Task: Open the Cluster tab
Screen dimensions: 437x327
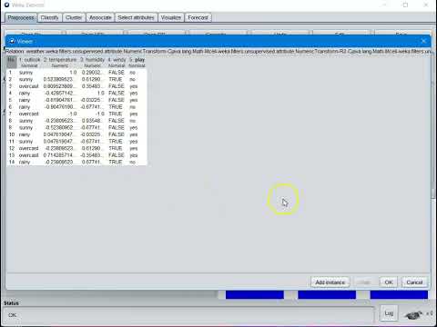Action: 74,17
